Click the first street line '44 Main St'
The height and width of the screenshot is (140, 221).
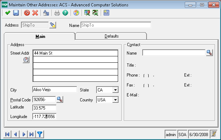[x=76, y=53]
